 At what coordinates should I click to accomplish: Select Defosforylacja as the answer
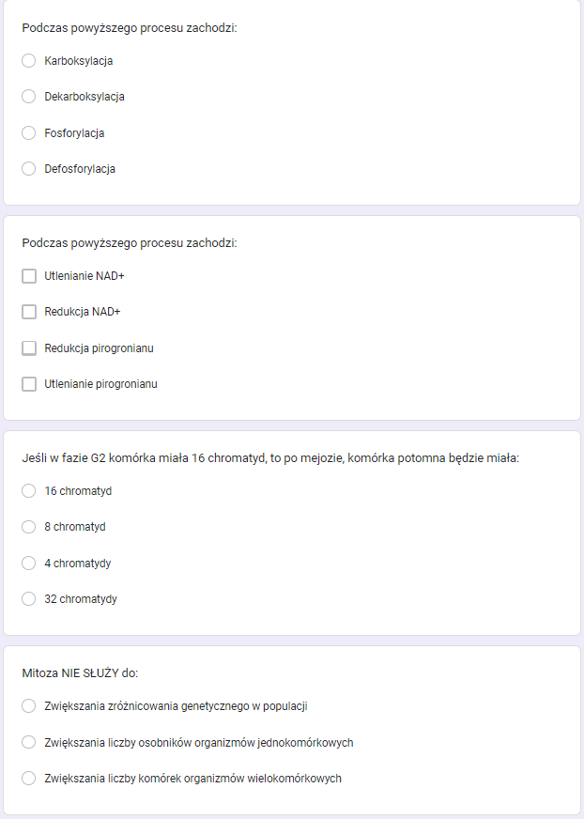[x=29, y=169]
